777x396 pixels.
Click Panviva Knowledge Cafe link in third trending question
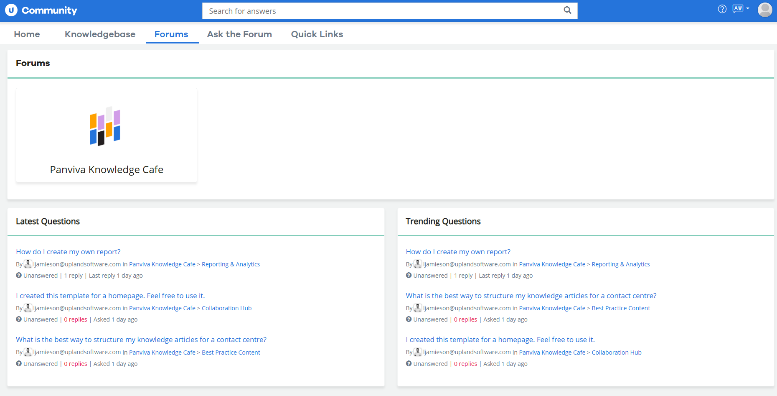click(552, 353)
